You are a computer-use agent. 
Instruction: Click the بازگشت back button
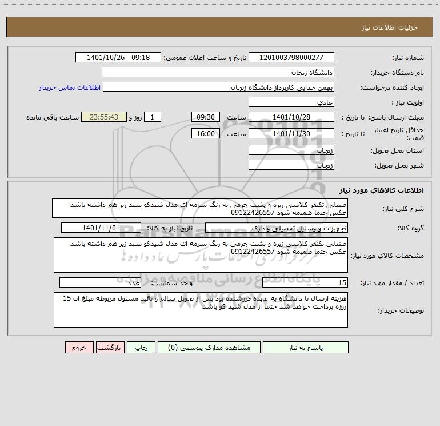point(110,347)
